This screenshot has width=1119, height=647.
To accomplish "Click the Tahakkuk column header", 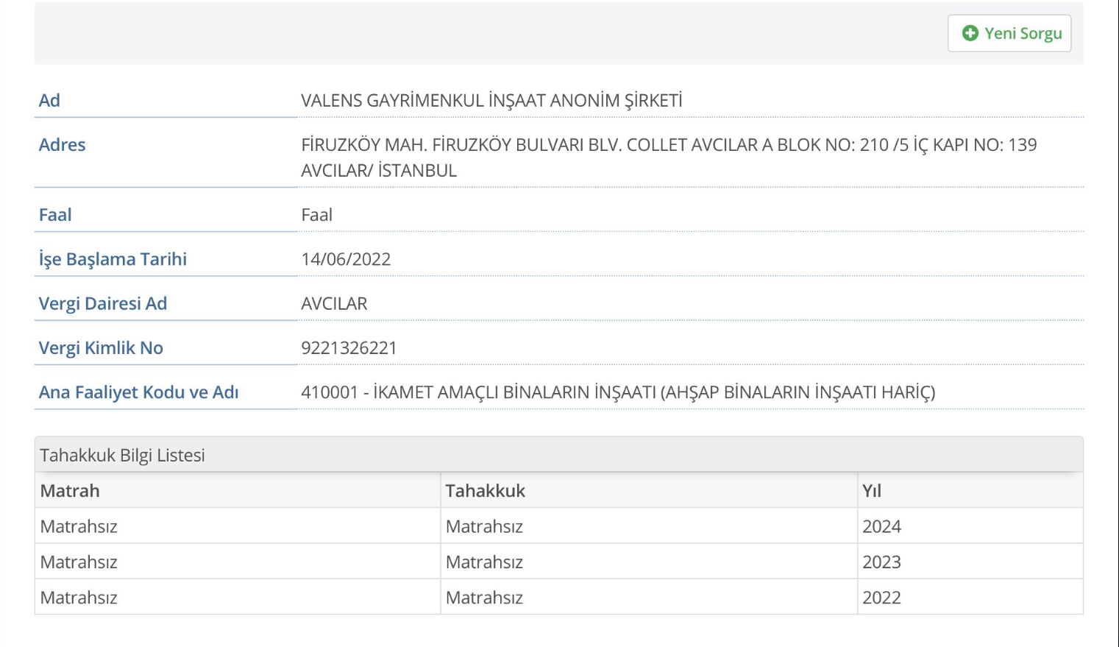I will (485, 491).
